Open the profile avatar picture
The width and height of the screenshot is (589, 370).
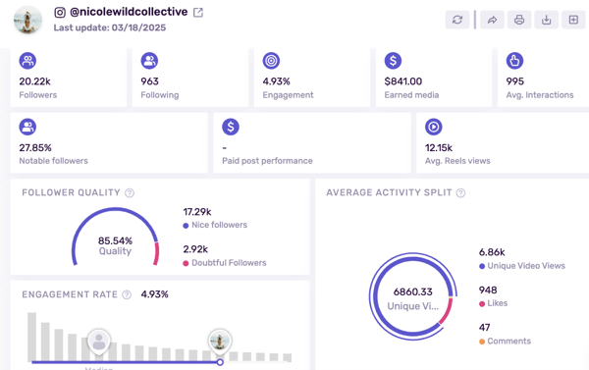(27, 20)
